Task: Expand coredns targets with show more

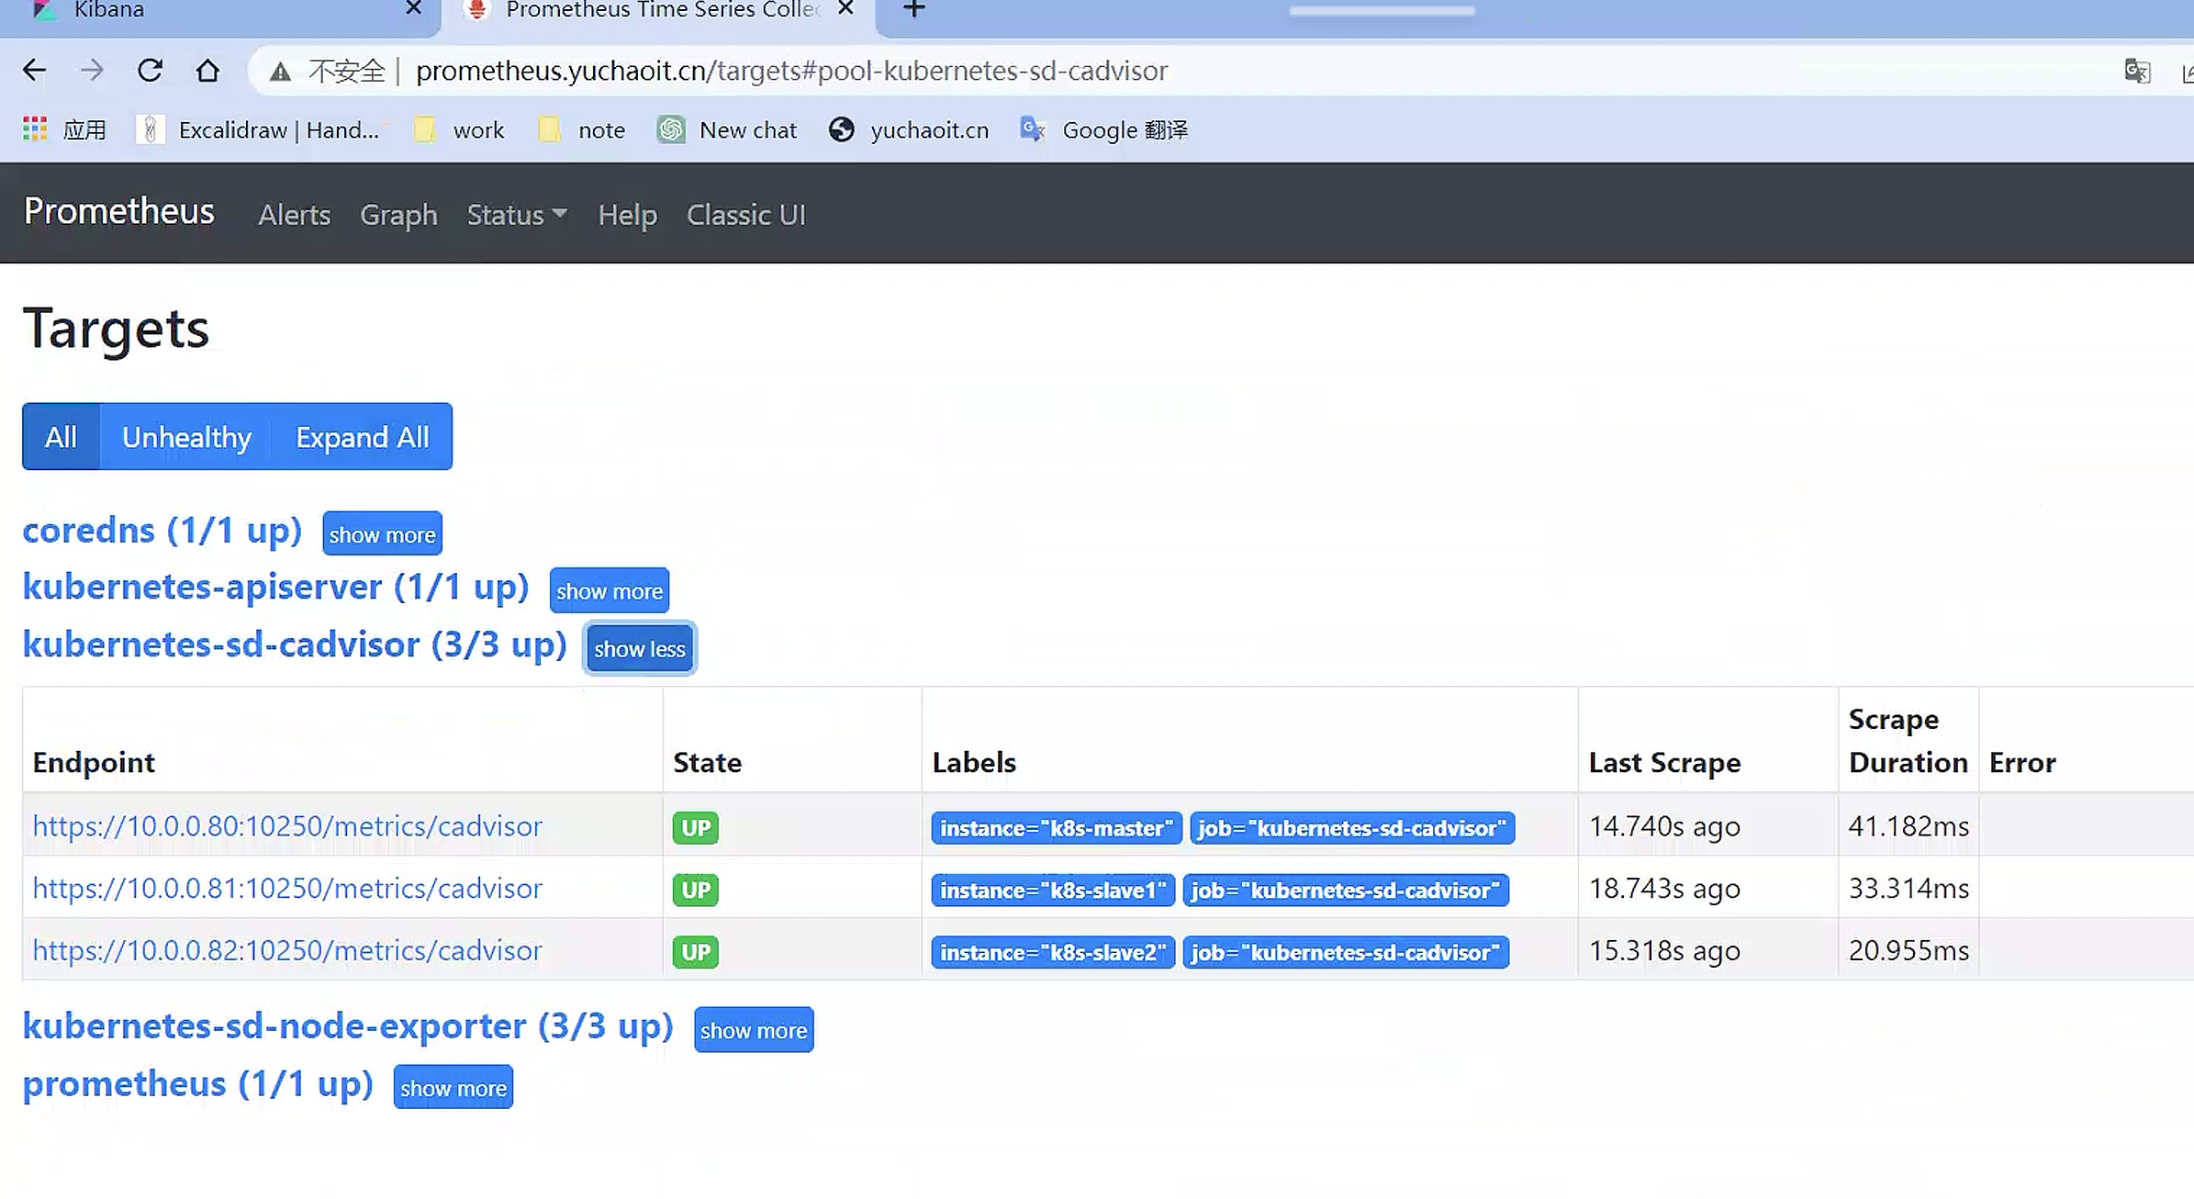Action: point(382,534)
